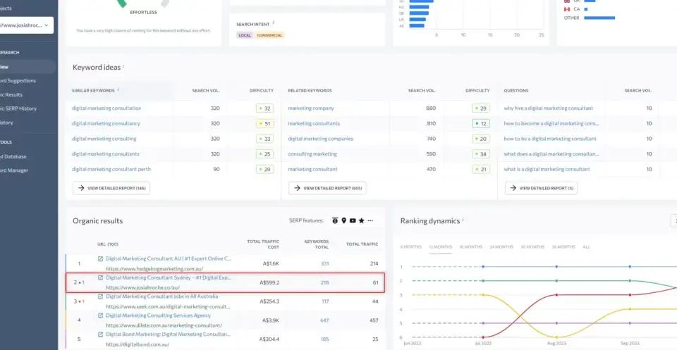Open digitalbond result via external link icon
Viewport: 677px width, 350px height.
[x=101, y=335]
